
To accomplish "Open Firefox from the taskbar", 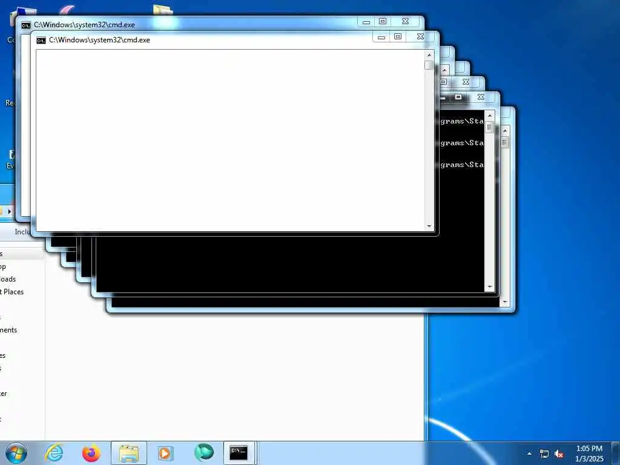I will click(91, 453).
